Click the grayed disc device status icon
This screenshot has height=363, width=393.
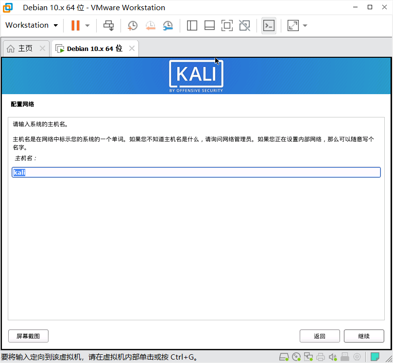[x=357, y=357]
